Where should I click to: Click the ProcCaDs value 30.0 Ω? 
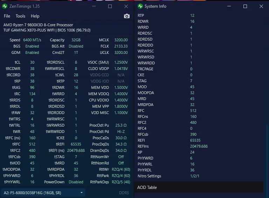[x=121, y=138]
